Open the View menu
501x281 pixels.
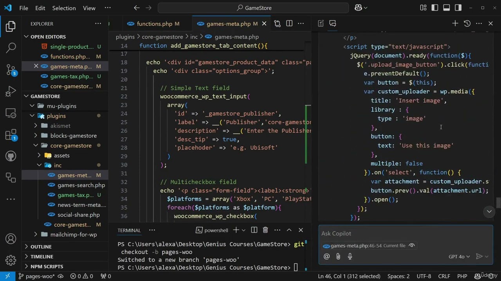tap(89, 8)
